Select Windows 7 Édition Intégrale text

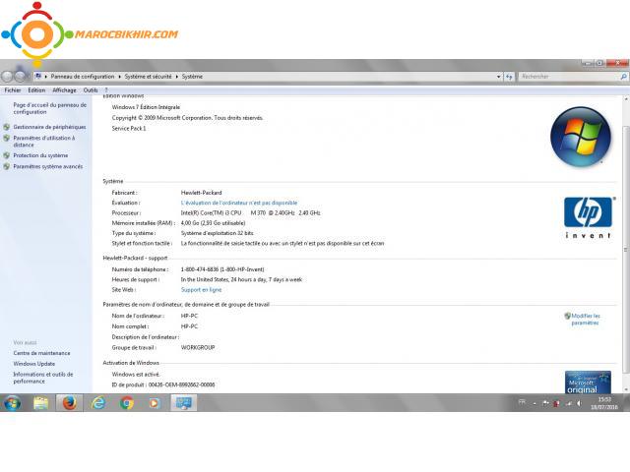[x=146, y=107]
